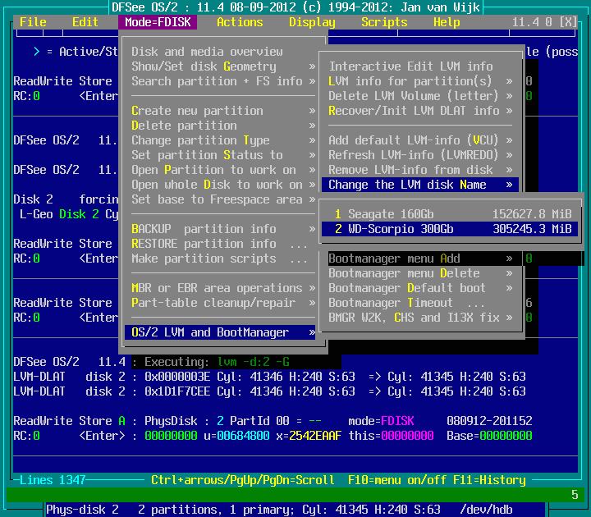Open the Help menu

pos(447,22)
